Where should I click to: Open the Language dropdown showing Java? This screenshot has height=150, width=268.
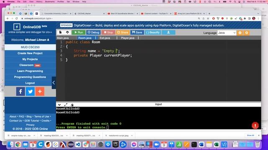(227, 33)
